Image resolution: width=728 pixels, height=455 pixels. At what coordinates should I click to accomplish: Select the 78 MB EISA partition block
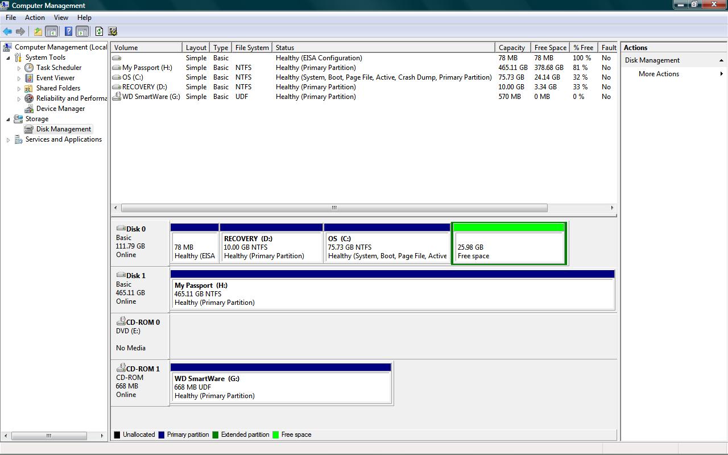pyautogui.click(x=195, y=243)
